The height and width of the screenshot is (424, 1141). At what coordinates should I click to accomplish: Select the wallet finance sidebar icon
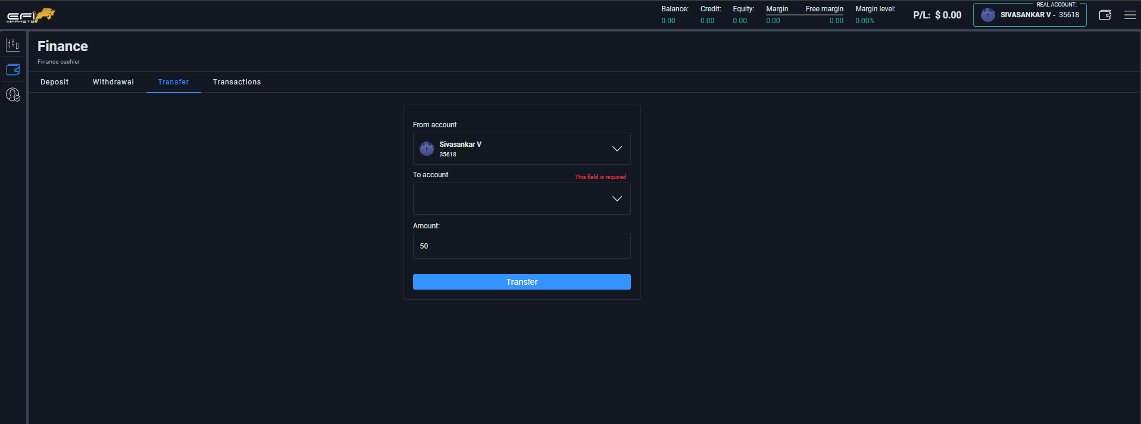(12, 70)
